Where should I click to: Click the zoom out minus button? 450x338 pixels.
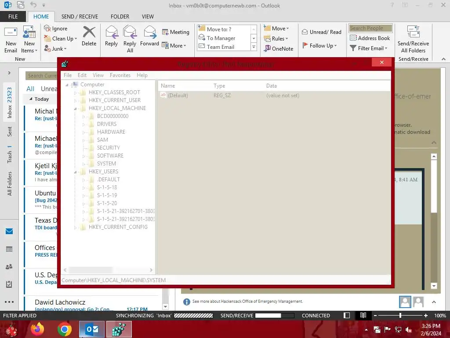click(x=375, y=315)
